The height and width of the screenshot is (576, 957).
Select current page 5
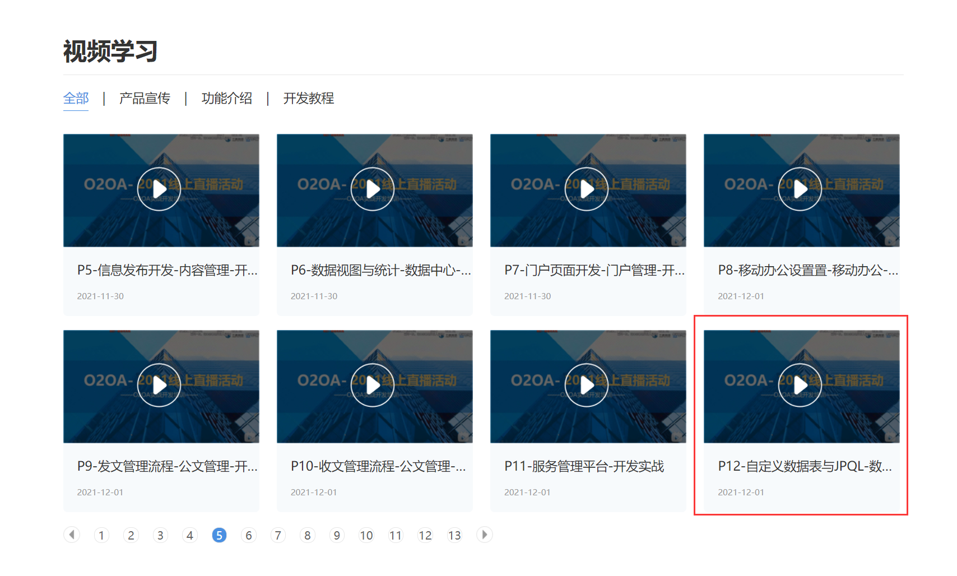pyautogui.click(x=219, y=535)
